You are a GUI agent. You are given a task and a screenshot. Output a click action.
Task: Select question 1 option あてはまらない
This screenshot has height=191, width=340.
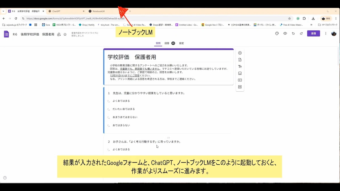click(109, 125)
